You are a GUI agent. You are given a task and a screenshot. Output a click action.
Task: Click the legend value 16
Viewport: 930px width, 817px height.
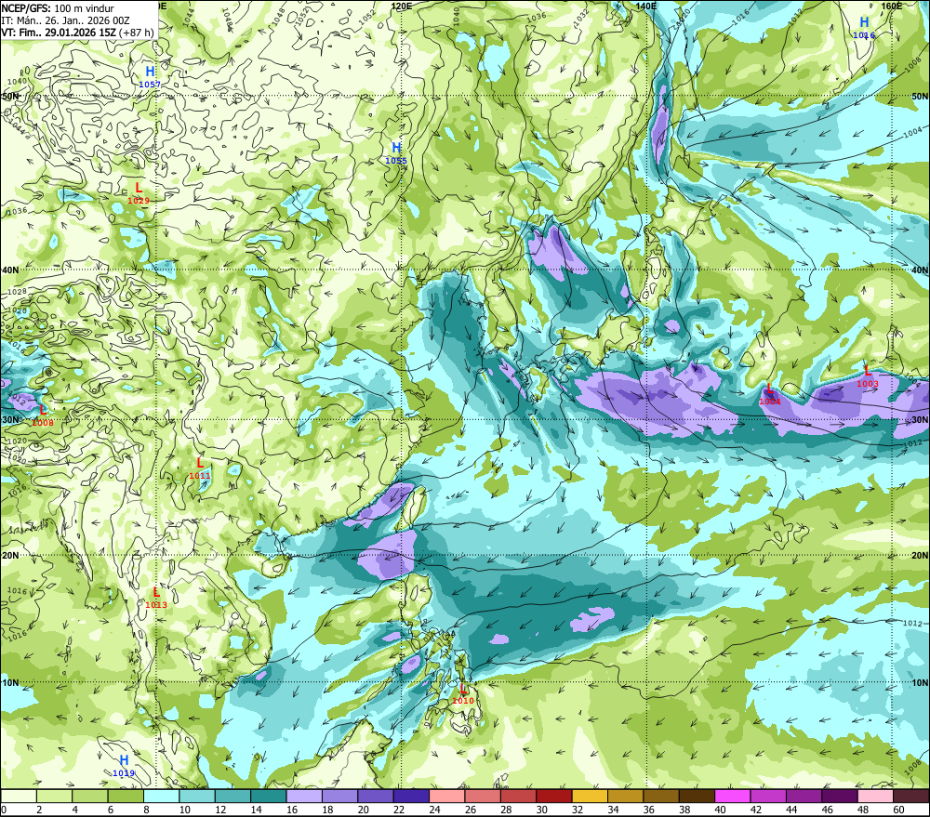291,810
